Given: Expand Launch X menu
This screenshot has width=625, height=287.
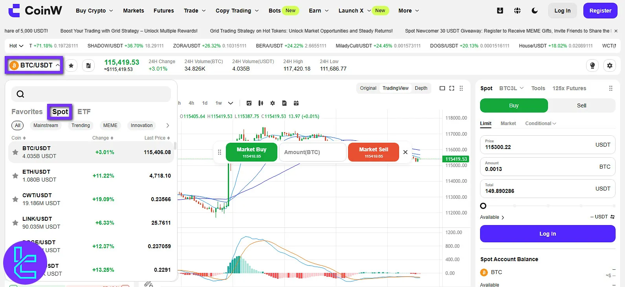Looking at the screenshot, I should [x=354, y=11].
